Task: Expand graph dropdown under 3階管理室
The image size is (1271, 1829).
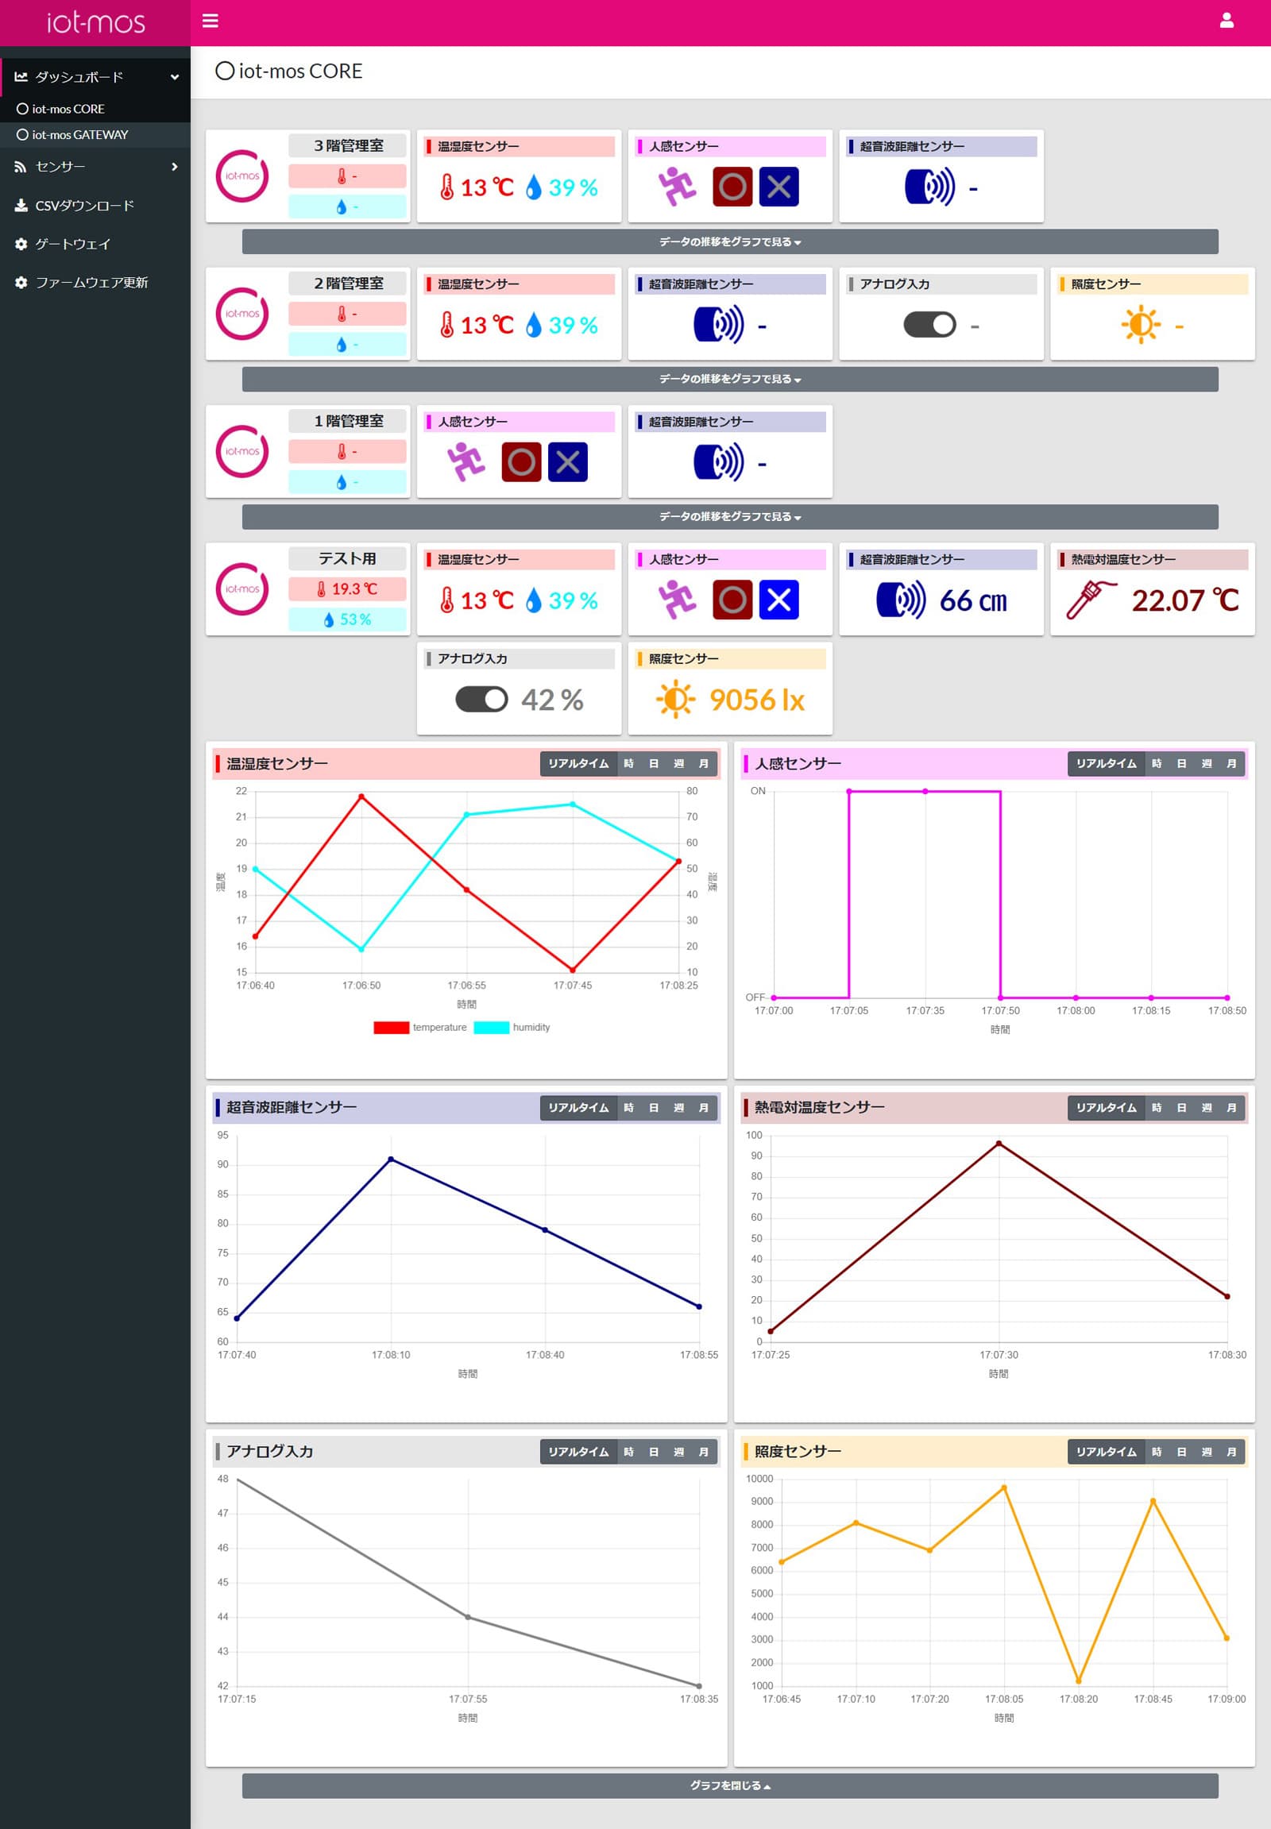Action: 730,241
